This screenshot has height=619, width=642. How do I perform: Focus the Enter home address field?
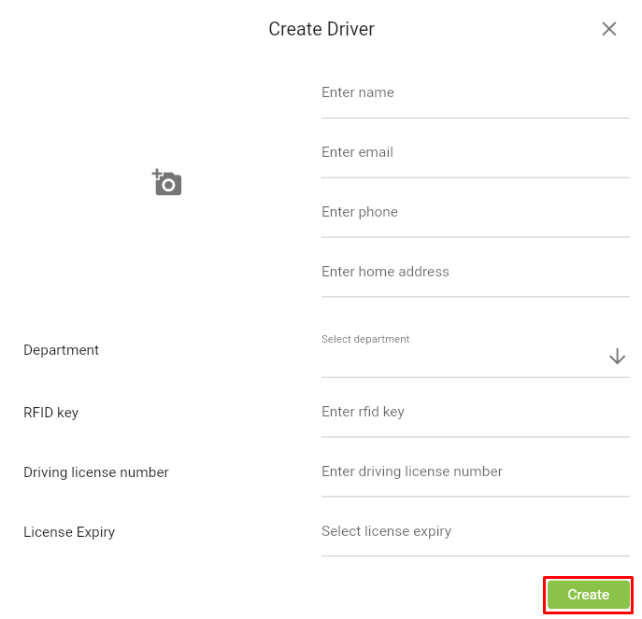(475, 272)
